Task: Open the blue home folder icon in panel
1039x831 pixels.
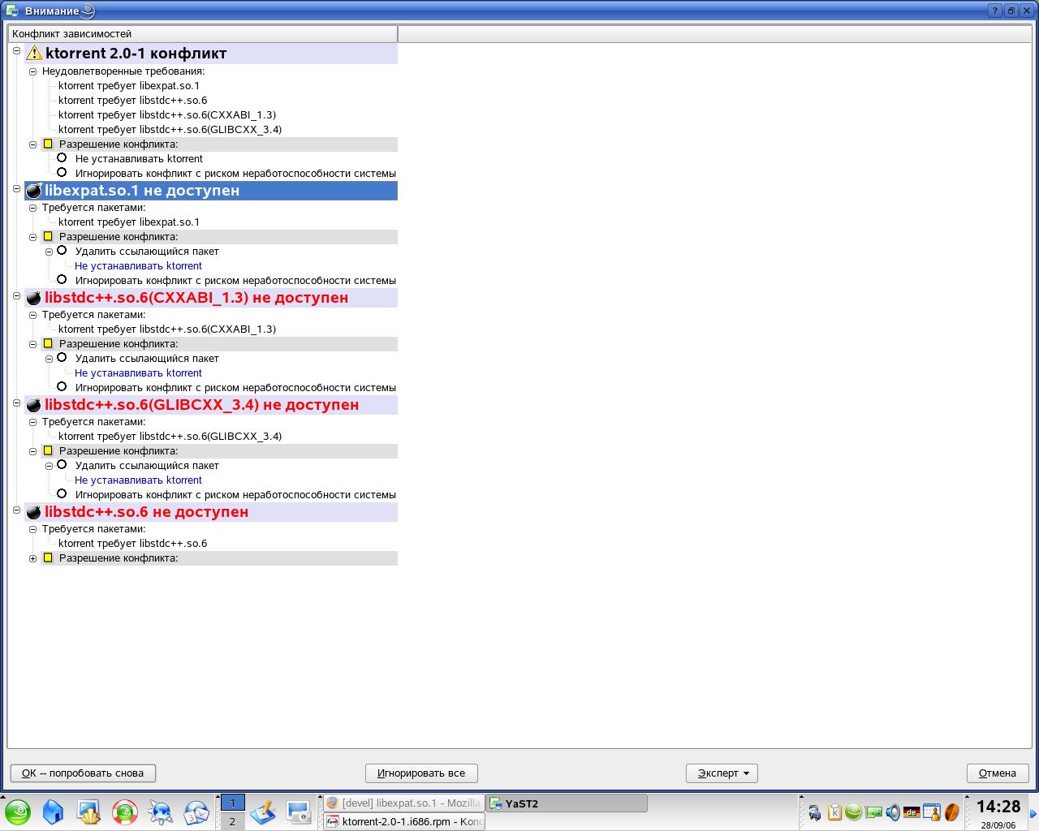Action: [x=53, y=812]
